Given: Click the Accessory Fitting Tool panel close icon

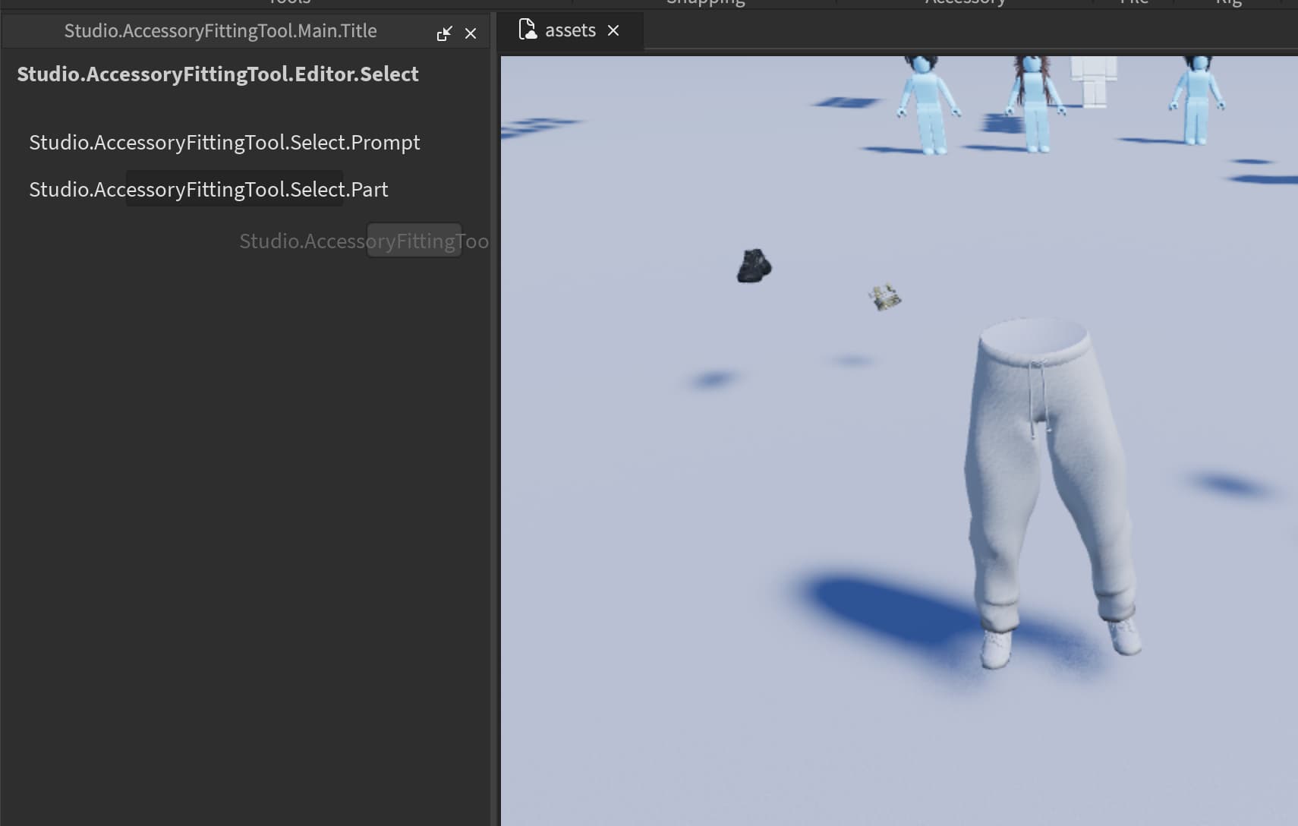Looking at the screenshot, I should point(471,32).
